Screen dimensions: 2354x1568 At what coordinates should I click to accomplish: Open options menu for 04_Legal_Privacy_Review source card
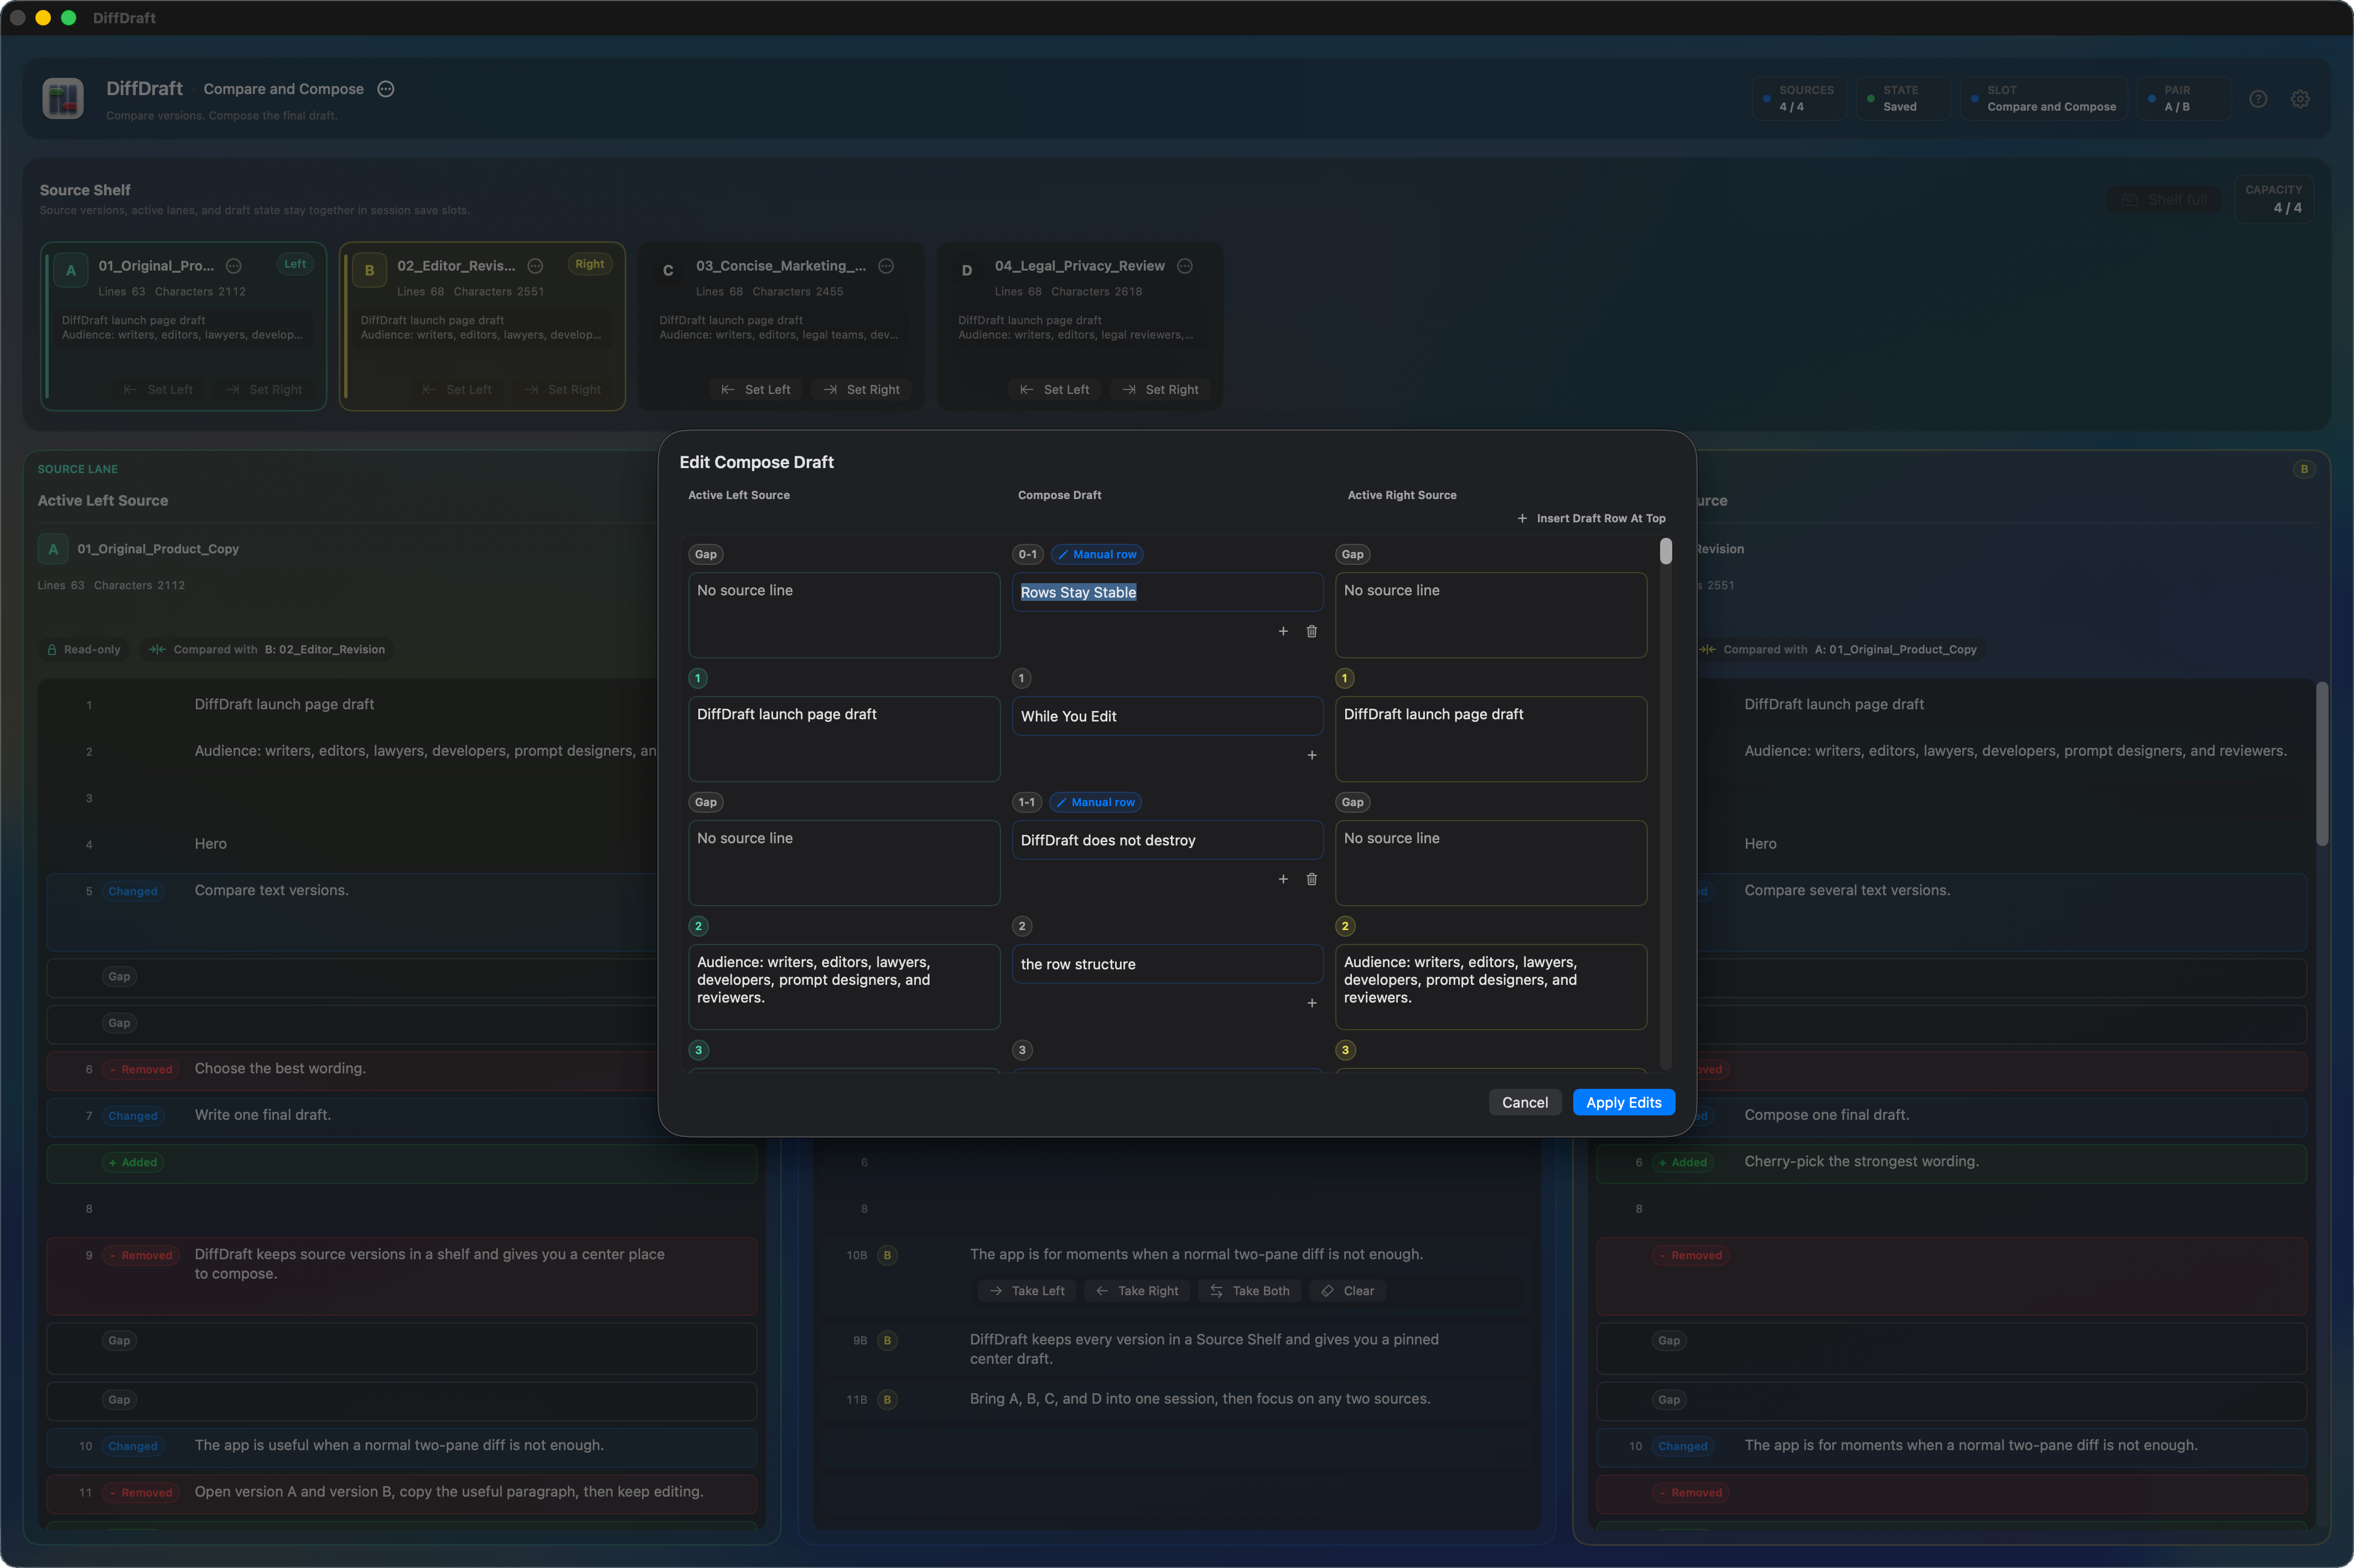(x=1185, y=266)
